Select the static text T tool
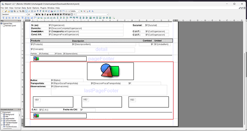The image size is (247, 131). (38, 11)
